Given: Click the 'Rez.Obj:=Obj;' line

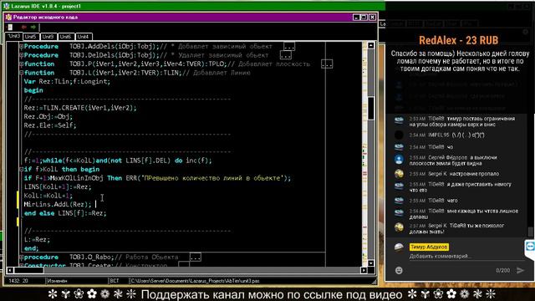Looking at the screenshot, I should (x=48, y=117).
